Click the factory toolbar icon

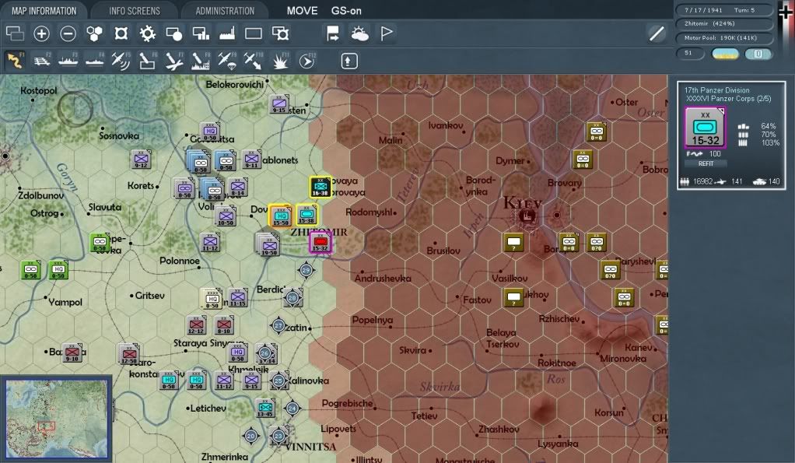(x=227, y=34)
